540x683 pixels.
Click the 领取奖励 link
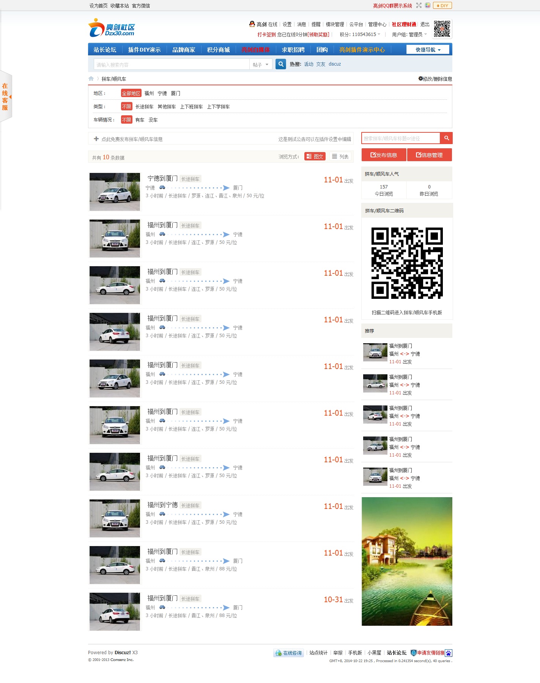tap(318, 35)
